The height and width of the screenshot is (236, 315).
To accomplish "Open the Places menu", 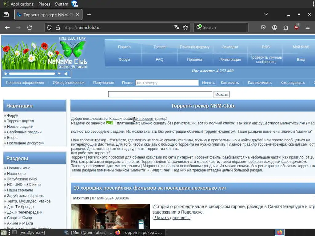I will (44, 4).
